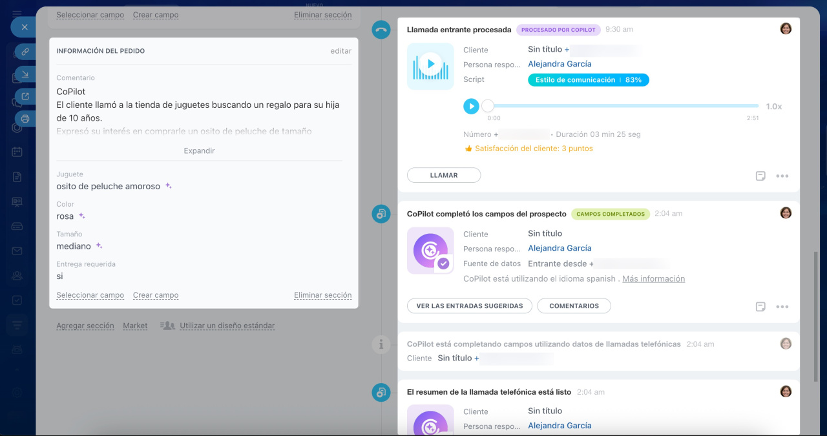Change playback speed 1.0x

click(773, 107)
